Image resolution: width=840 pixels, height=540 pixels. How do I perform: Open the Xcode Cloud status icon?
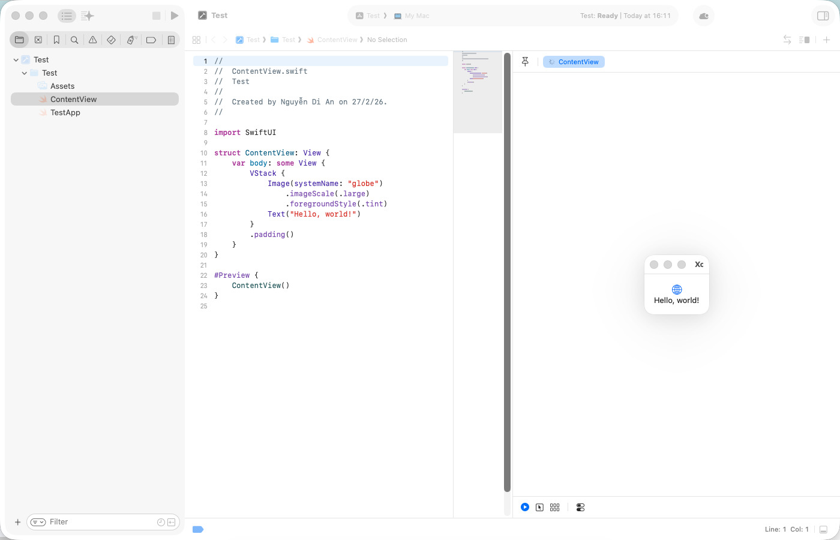pos(703,16)
